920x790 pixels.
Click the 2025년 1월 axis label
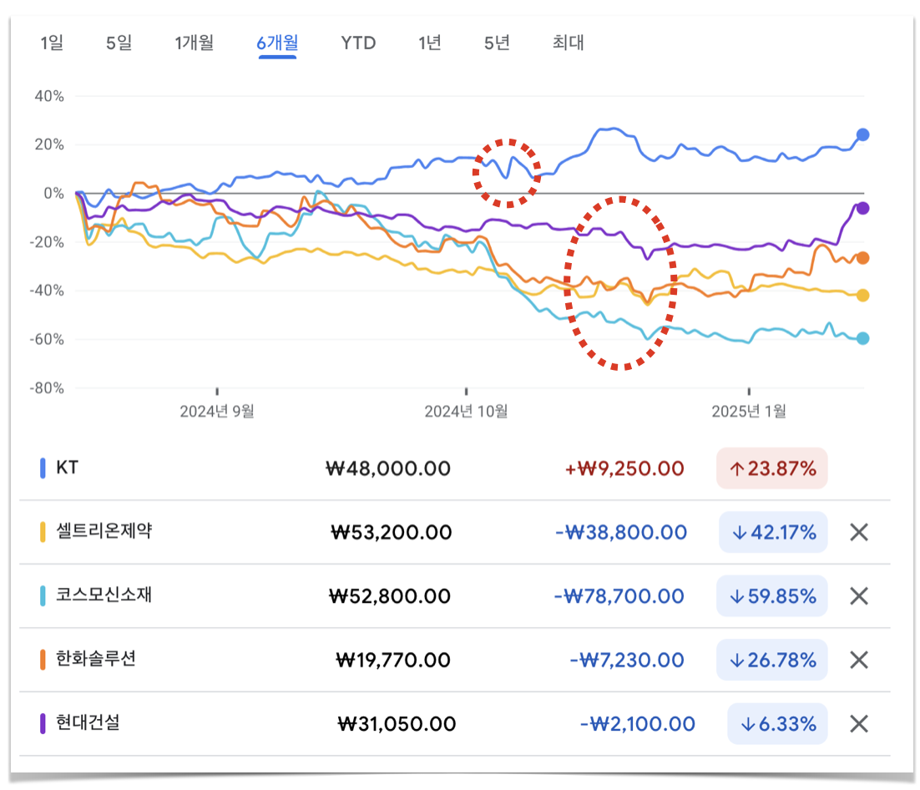point(749,412)
